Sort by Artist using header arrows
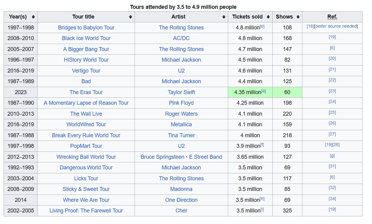Image resolution: width=372 pixels, height=224 pixels. click(224, 17)
